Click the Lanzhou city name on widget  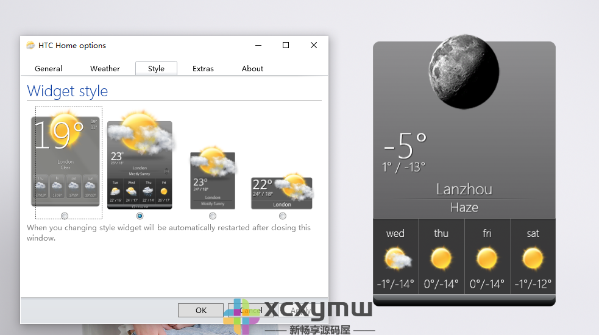tap(464, 189)
